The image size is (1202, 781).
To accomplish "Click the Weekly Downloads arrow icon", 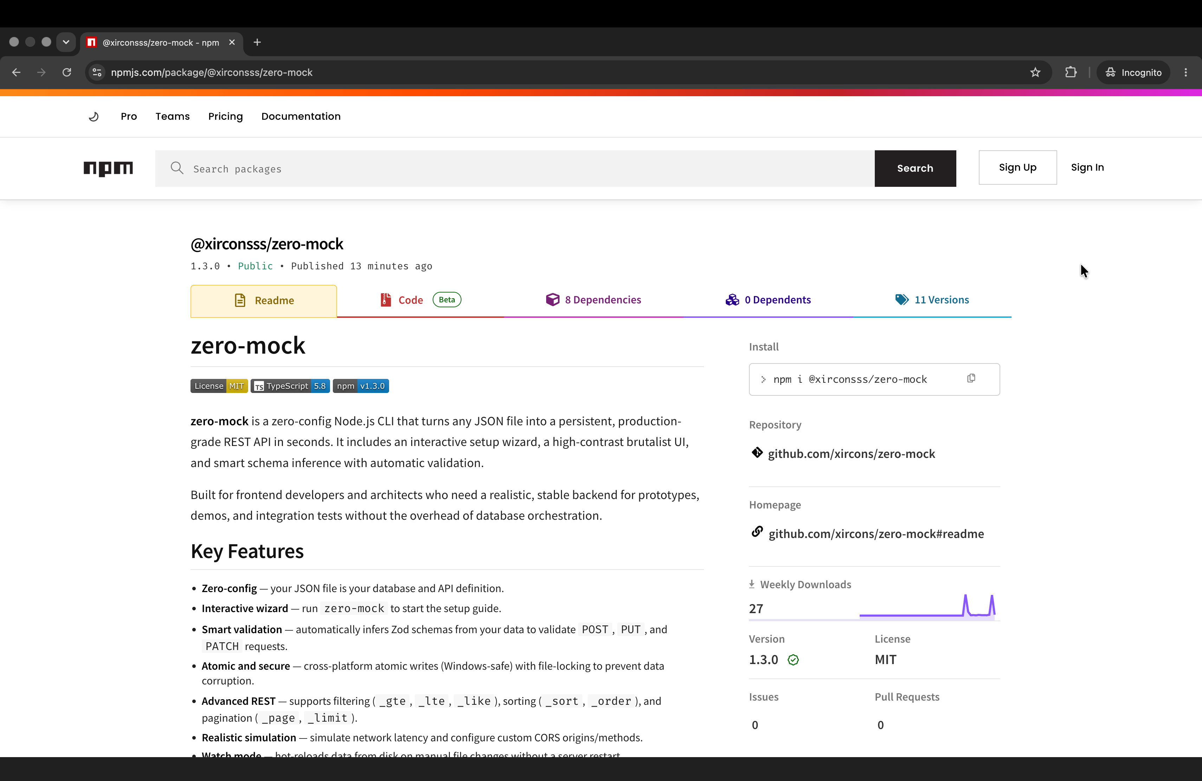I will 751,584.
